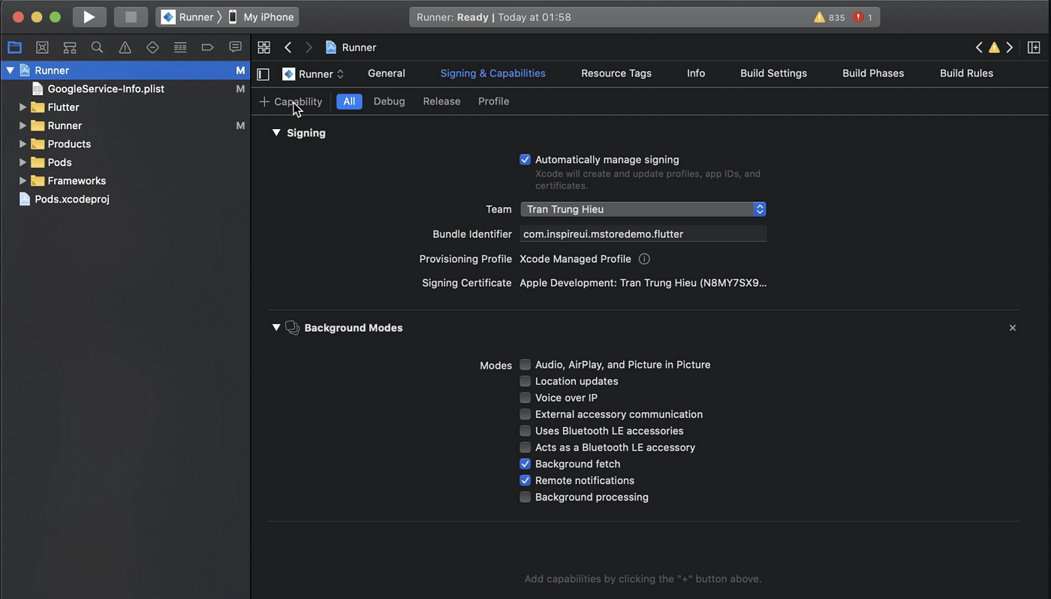Toggle Automatically manage signing
The image size is (1051, 599).
(525, 160)
